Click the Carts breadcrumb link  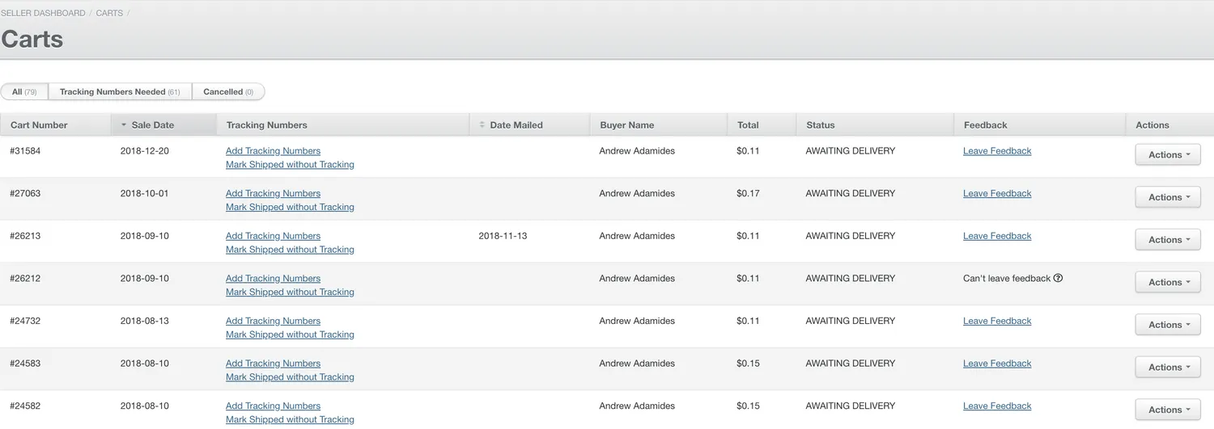(x=109, y=14)
